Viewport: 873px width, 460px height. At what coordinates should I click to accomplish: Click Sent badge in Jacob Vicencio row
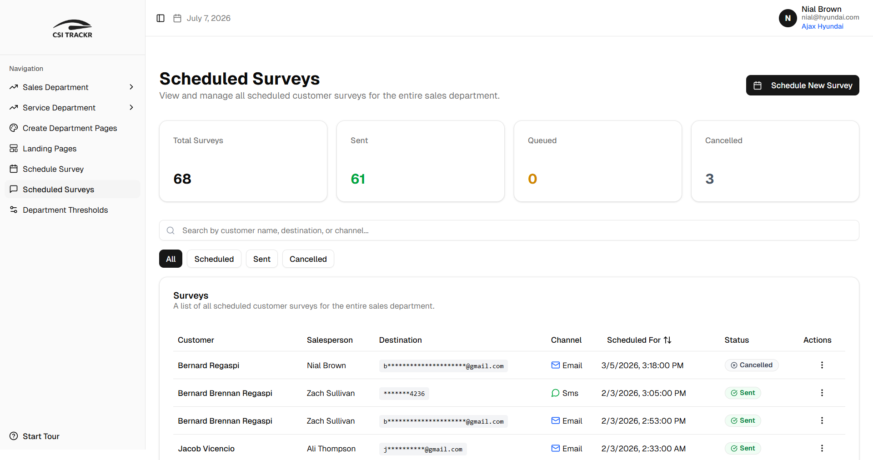click(x=743, y=448)
